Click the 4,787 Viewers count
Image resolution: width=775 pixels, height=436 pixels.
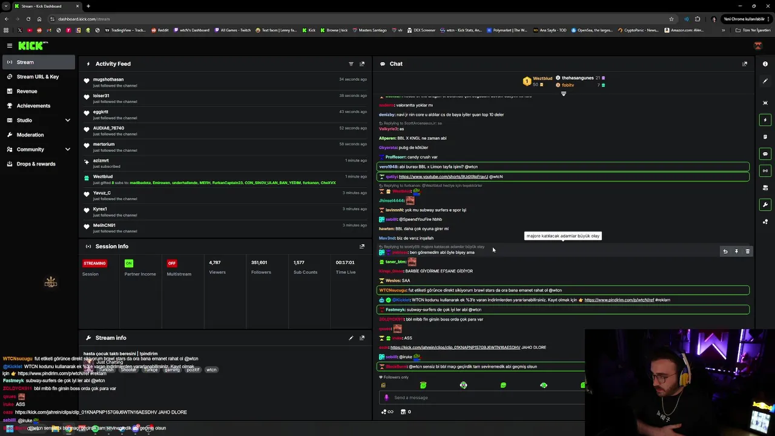click(214, 263)
